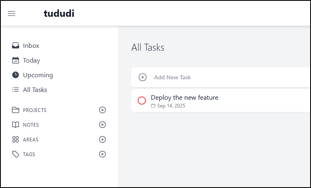This screenshot has width=311, height=188.
Task: Click the Today calendar icon
Action: (16, 60)
